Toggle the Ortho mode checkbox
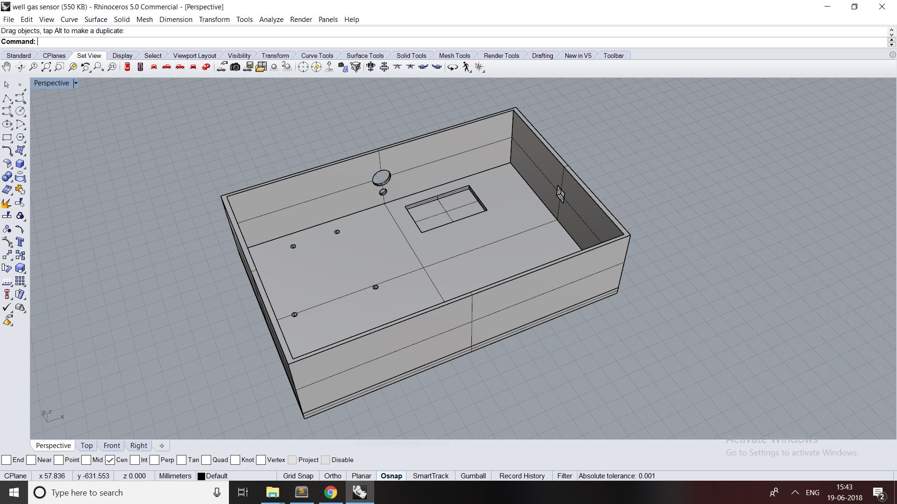Image resolution: width=897 pixels, height=504 pixels. click(x=333, y=475)
